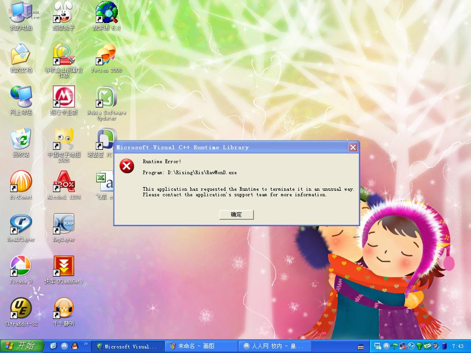Click the 确定 button in the error dialog
The image size is (471, 353).
tap(236, 215)
